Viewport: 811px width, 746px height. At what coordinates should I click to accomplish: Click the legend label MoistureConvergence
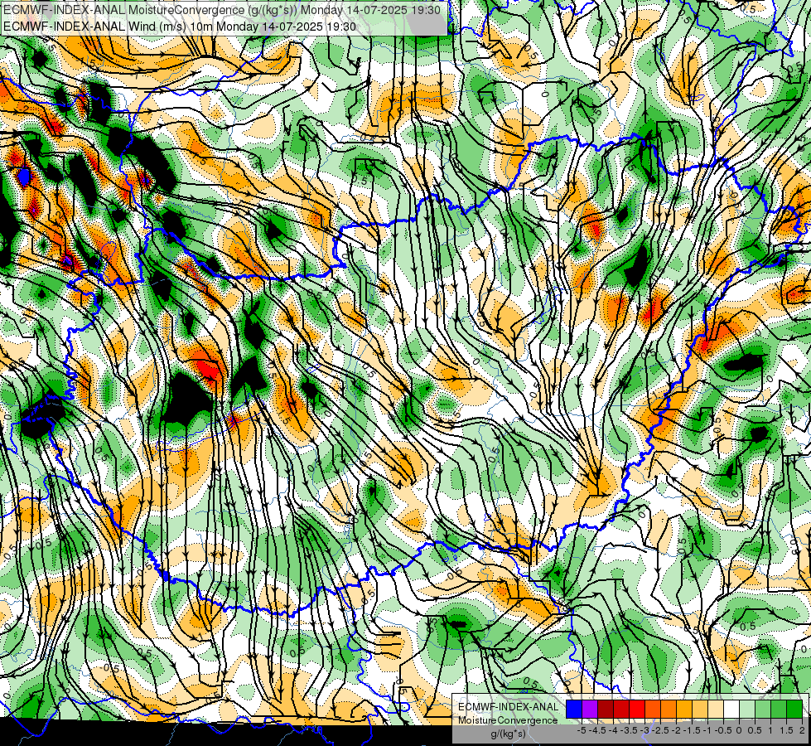(508, 720)
